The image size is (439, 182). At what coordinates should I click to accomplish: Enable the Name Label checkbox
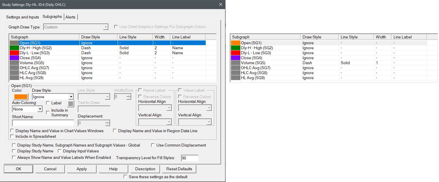point(140,90)
